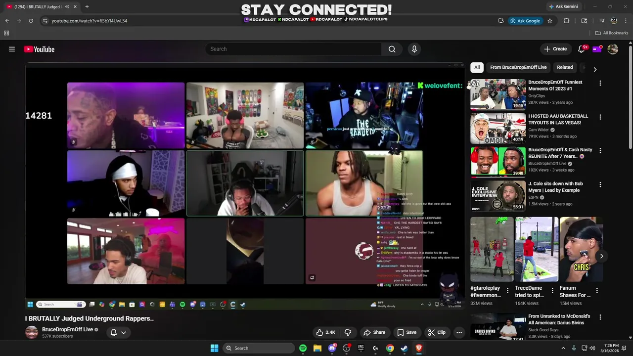Open the account avatar menu in header

[x=613, y=49]
